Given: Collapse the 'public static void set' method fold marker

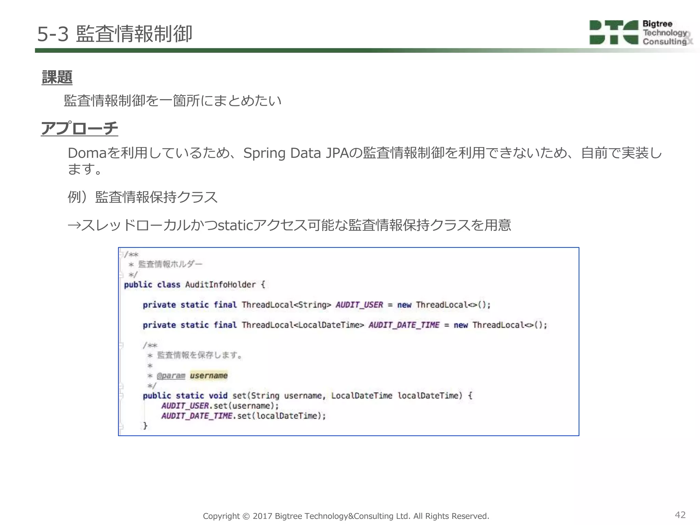Looking at the screenshot, I should [121, 396].
